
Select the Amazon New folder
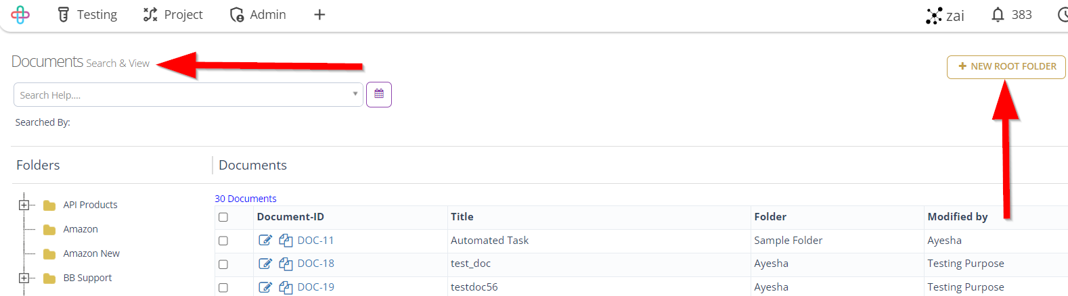[x=91, y=253]
